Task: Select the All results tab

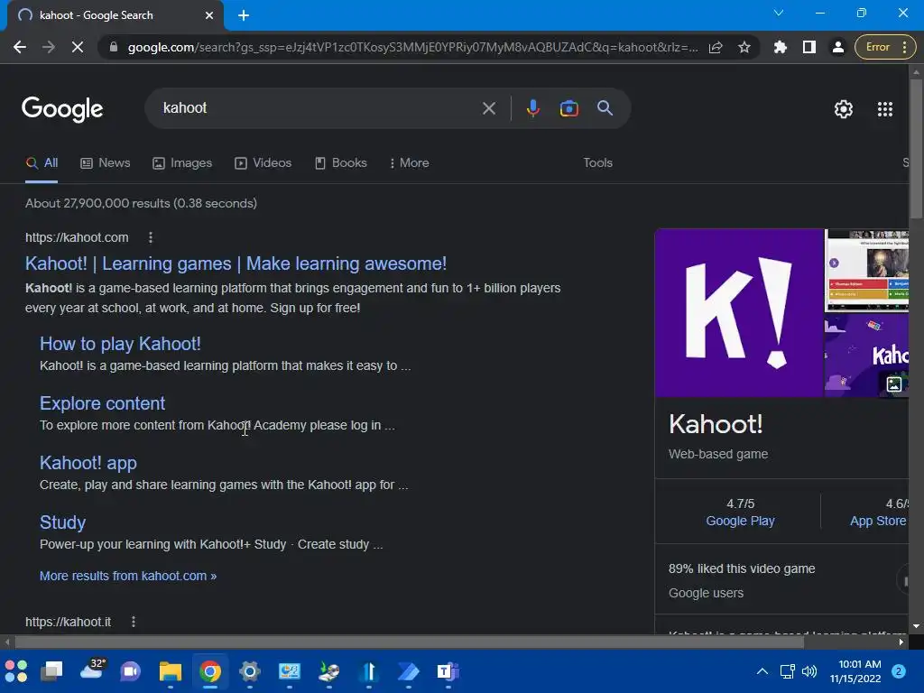Action: pos(42,163)
